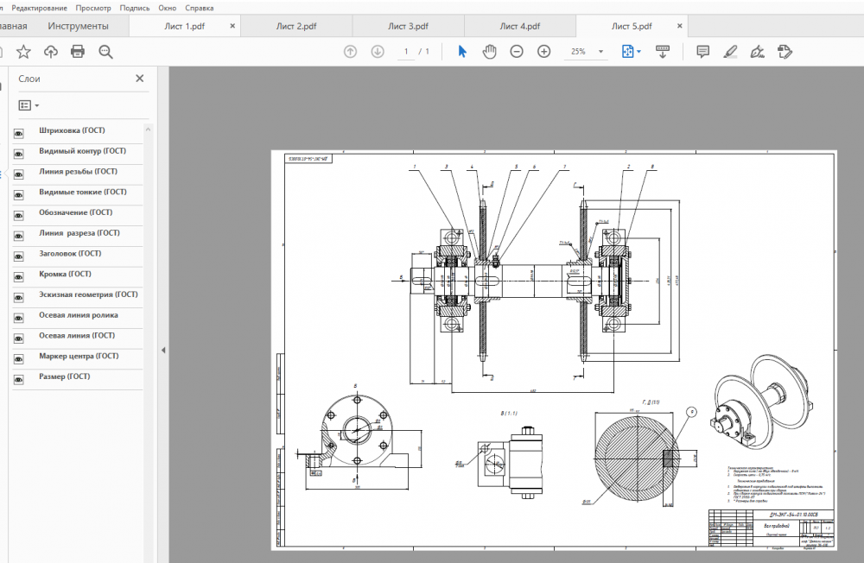Click the bookmark star icon
The width and height of the screenshot is (864, 563).
click(x=23, y=52)
